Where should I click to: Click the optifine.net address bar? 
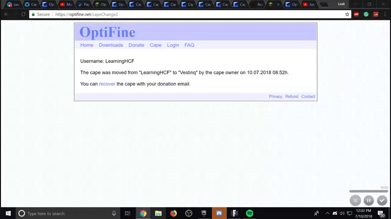coord(190,15)
